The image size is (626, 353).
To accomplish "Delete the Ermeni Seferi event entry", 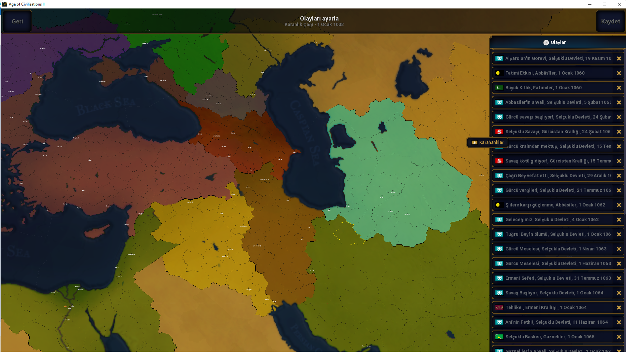I will pyautogui.click(x=619, y=278).
